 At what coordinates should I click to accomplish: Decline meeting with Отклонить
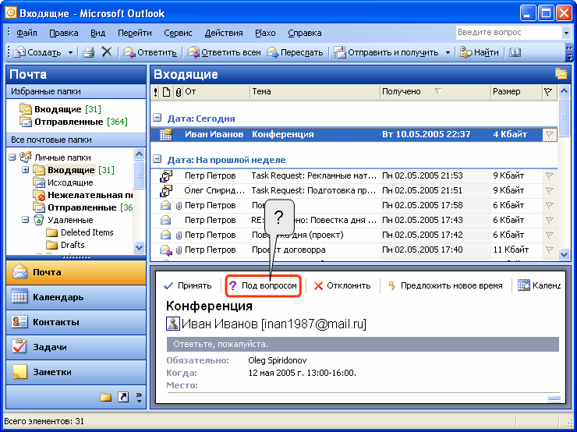coord(342,285)
